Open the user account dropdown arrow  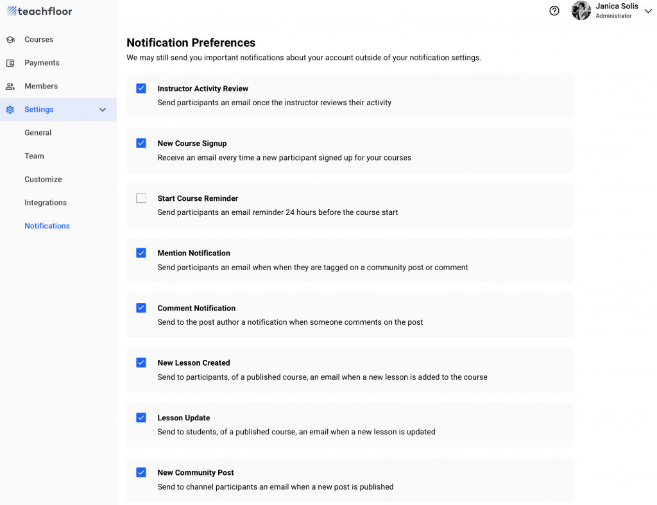click(x=647, y=11)
